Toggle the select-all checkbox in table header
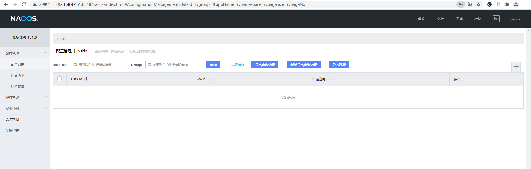Viewport: 531px width, 169px height. tap(59, 79)
